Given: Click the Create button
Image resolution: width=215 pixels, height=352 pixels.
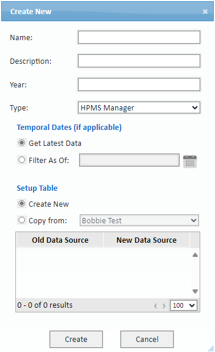Looking at the screenshot, I should [76, 339].
